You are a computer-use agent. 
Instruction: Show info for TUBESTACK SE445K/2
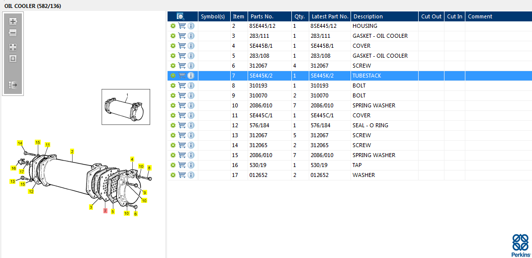tap(191, 76)
